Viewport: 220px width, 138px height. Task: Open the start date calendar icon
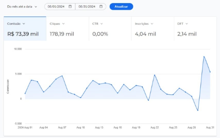point(70,7)
